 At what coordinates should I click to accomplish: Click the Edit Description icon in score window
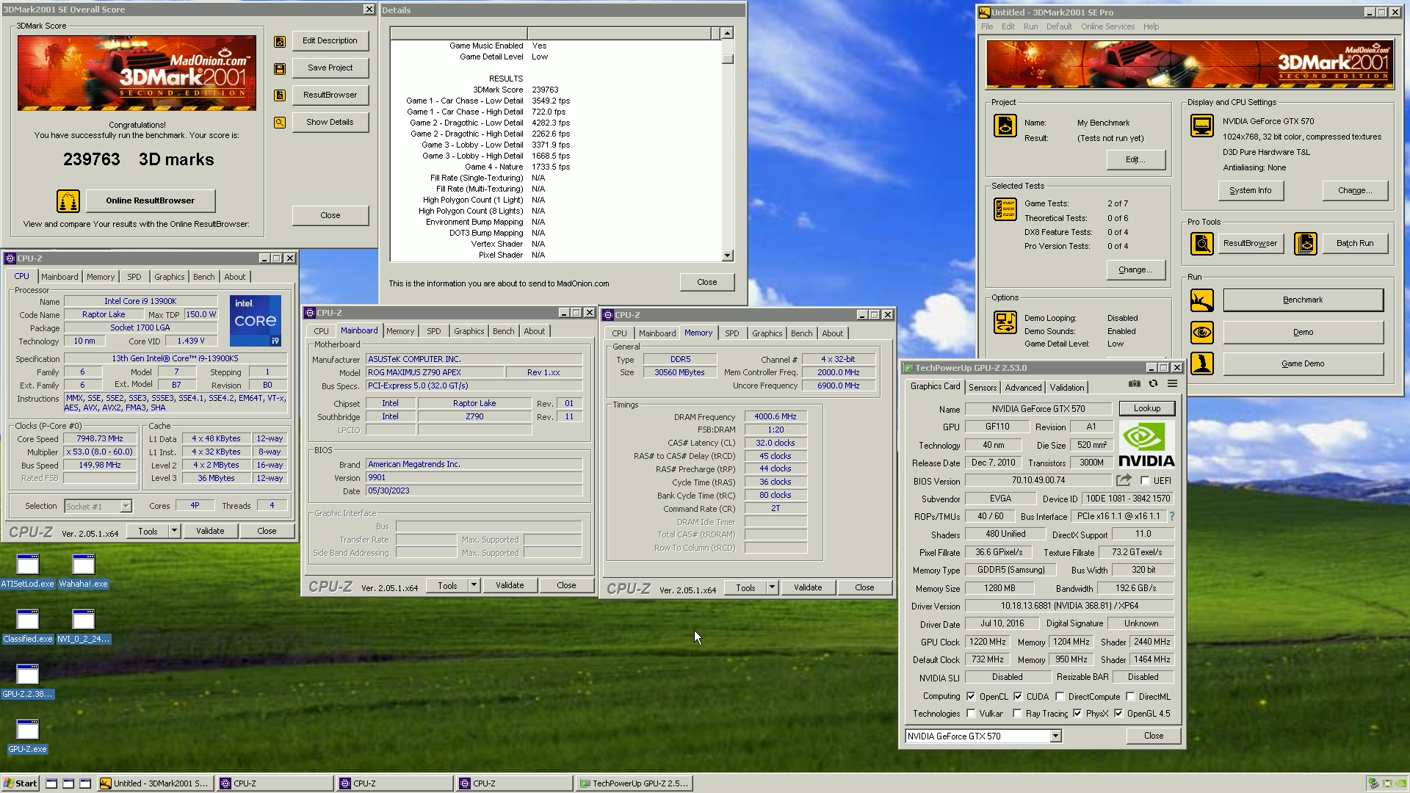tap(280, 42)
